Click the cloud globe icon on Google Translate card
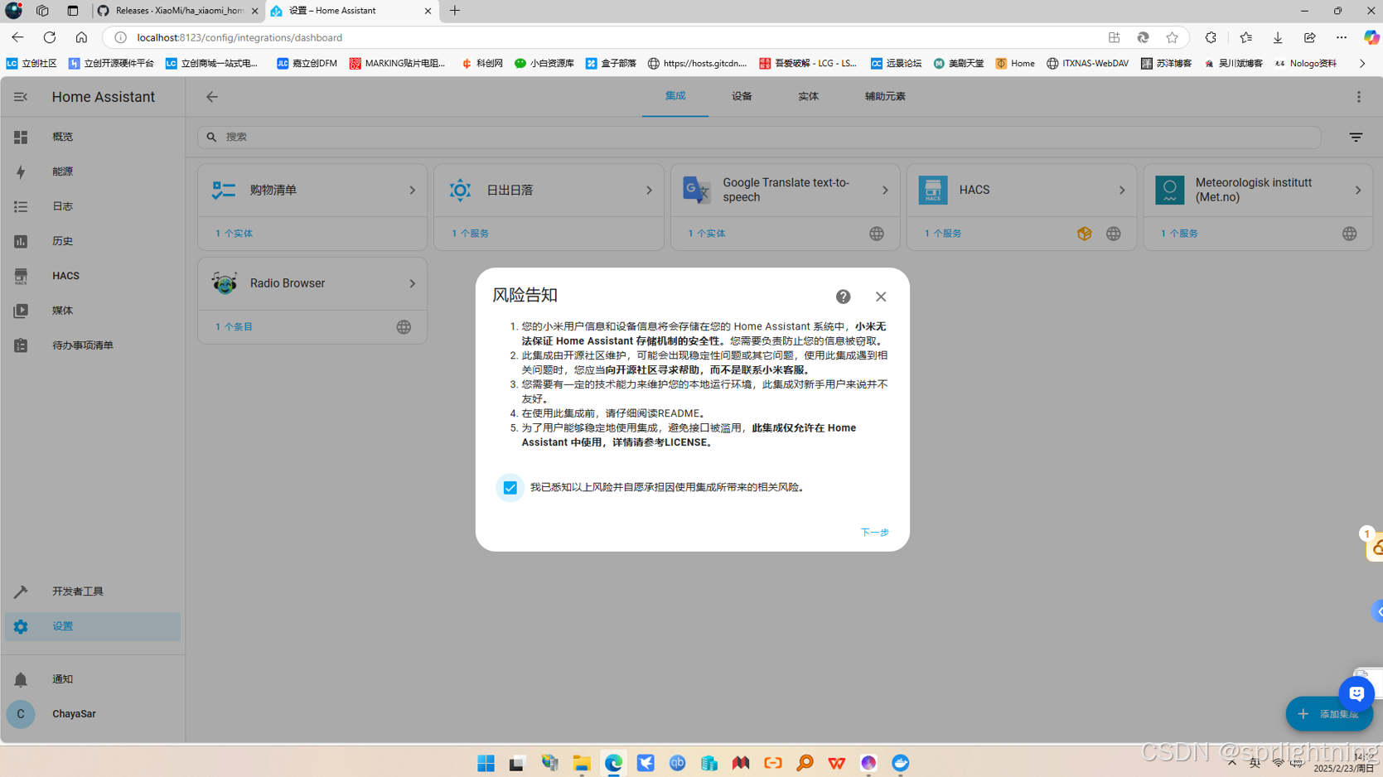The height and width of the screenshot is (777, 1383). [x=877, y=234]
